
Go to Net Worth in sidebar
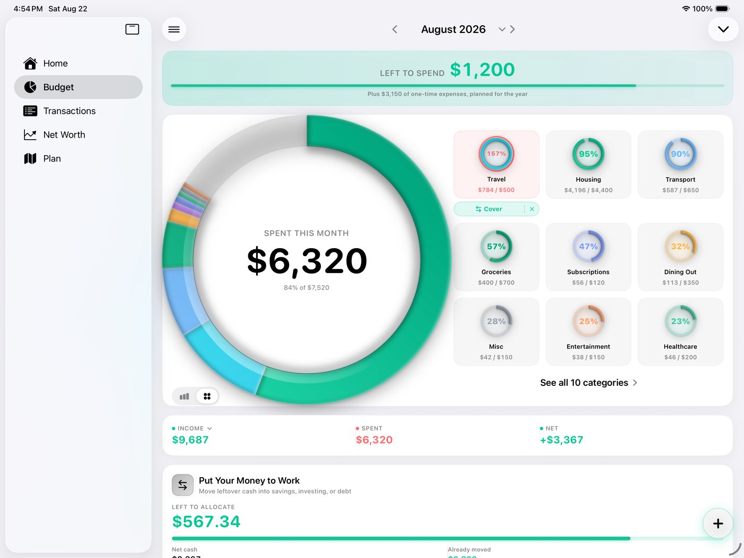[78, 135]
